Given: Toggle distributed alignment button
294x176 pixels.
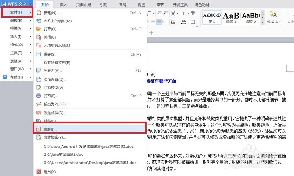Looking at the screenshot, I should coord(165,22).
